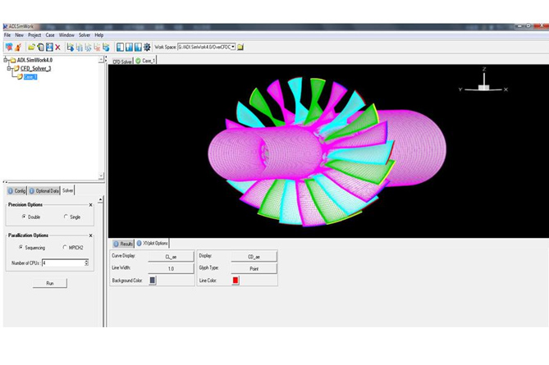
Task: Open the Work Space path dropdown
Action: tap(233, 48)
